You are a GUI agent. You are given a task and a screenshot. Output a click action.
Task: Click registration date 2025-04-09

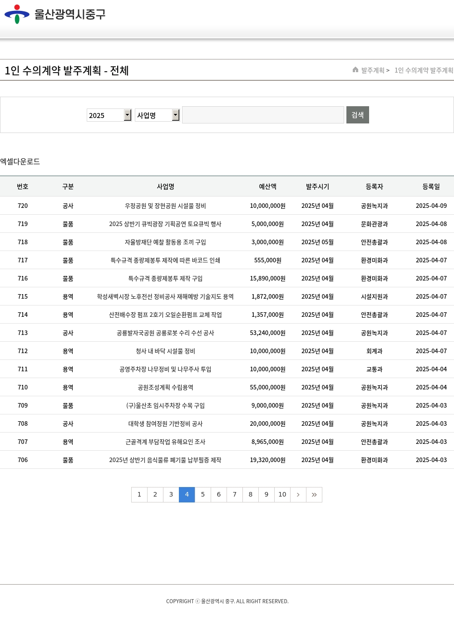click(431, 206)
